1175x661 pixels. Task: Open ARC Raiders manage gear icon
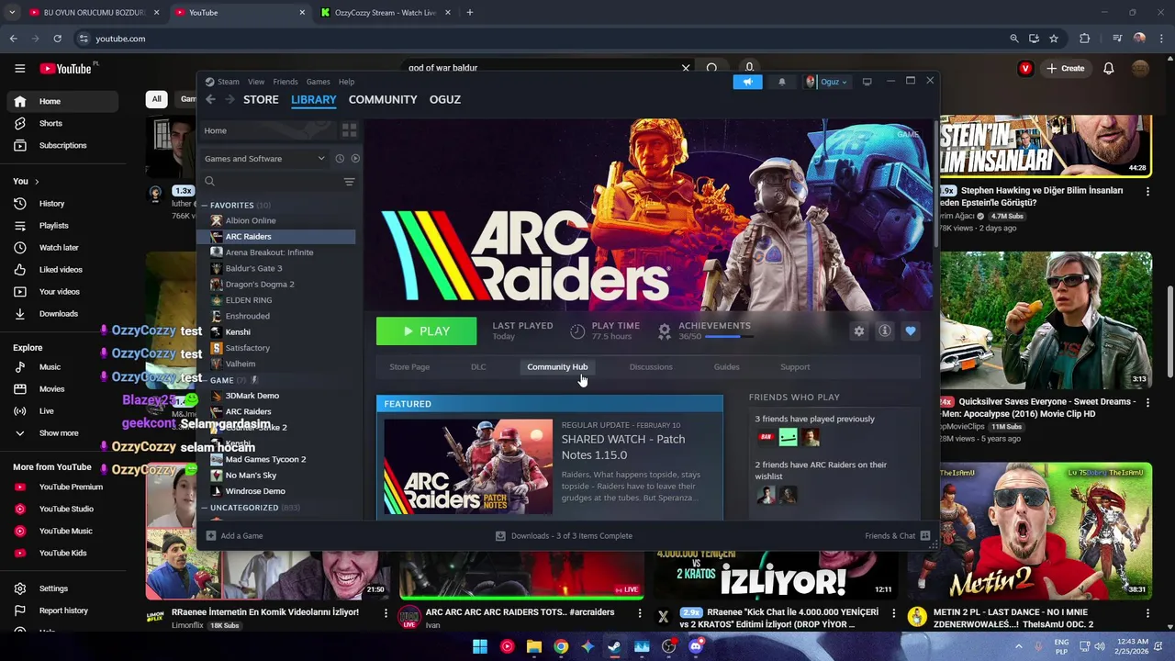859,331
